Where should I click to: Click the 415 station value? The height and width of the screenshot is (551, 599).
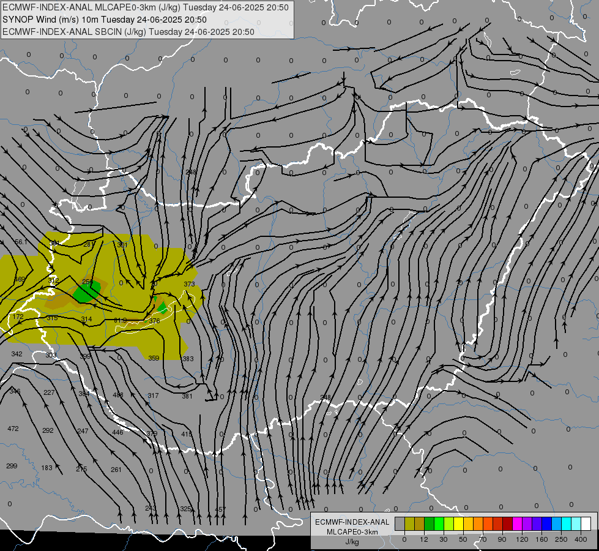[x=187, y=434]
